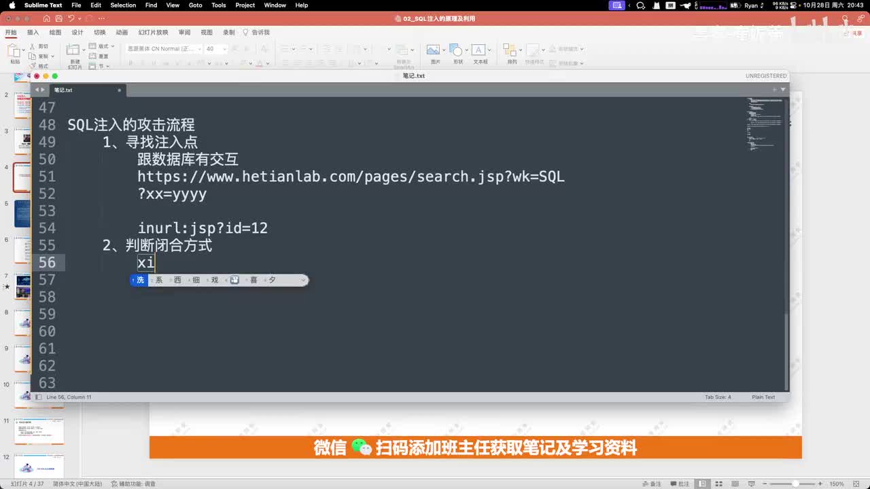Expand the Section (节) dropdown
This screenshot has height=489, width=870.
[109, 66]
